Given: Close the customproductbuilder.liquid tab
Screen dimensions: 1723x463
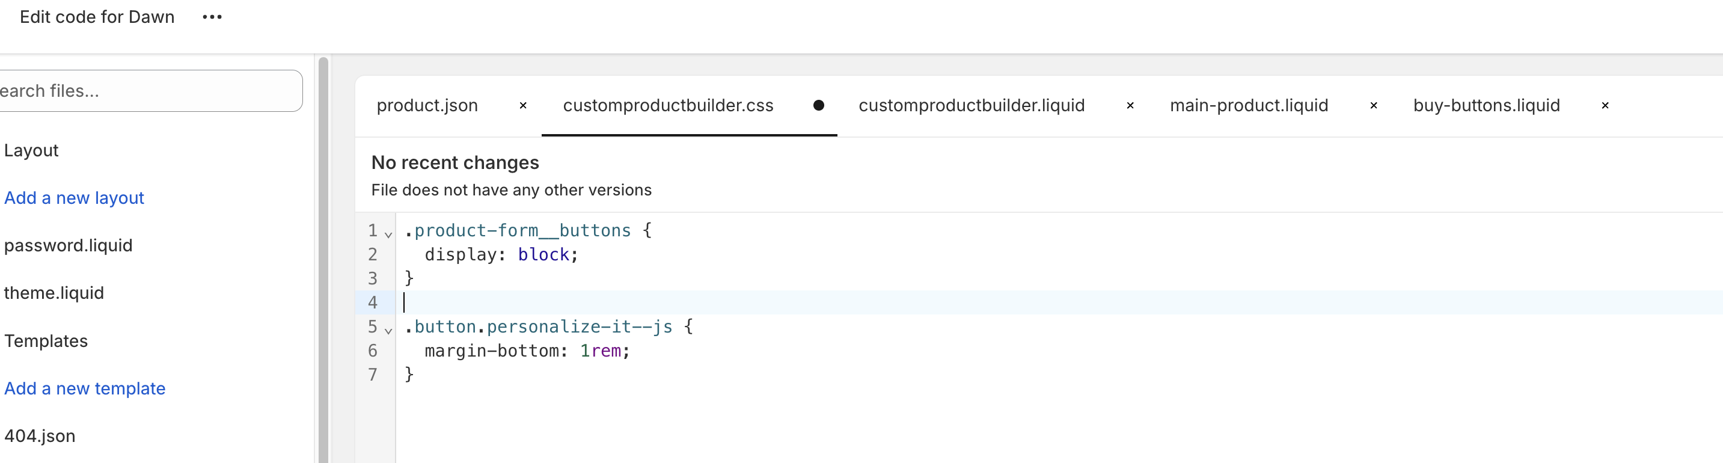Looking at the screenshot, I should 1130,106.
